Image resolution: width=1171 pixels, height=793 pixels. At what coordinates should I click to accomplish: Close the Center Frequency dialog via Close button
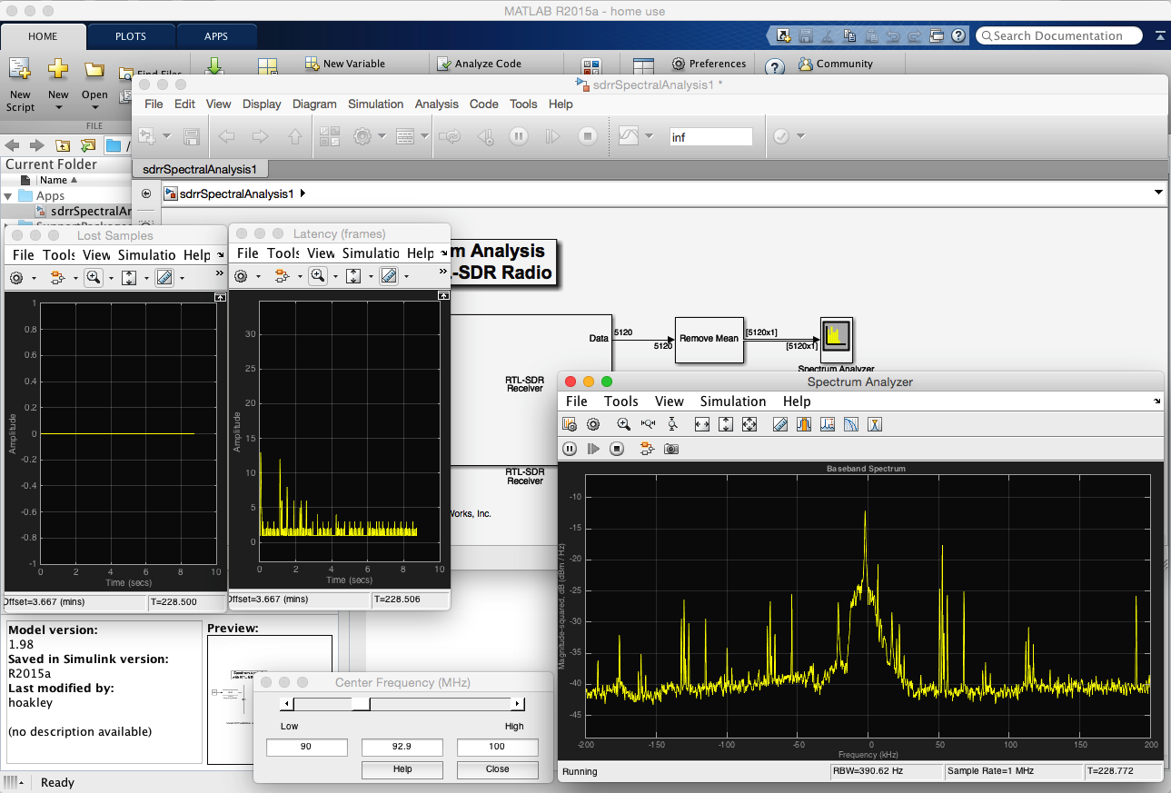[x=497, y=769]
